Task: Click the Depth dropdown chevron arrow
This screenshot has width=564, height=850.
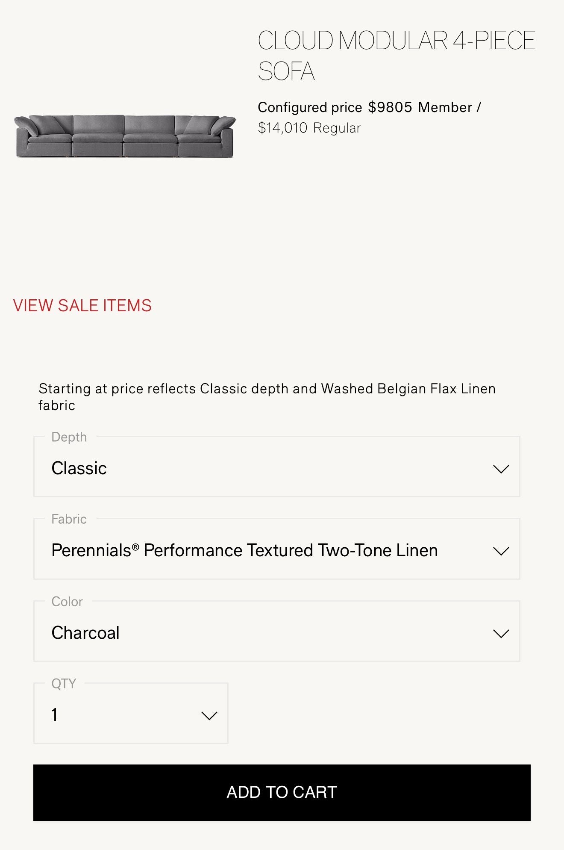Action: [x=501, y=469]
